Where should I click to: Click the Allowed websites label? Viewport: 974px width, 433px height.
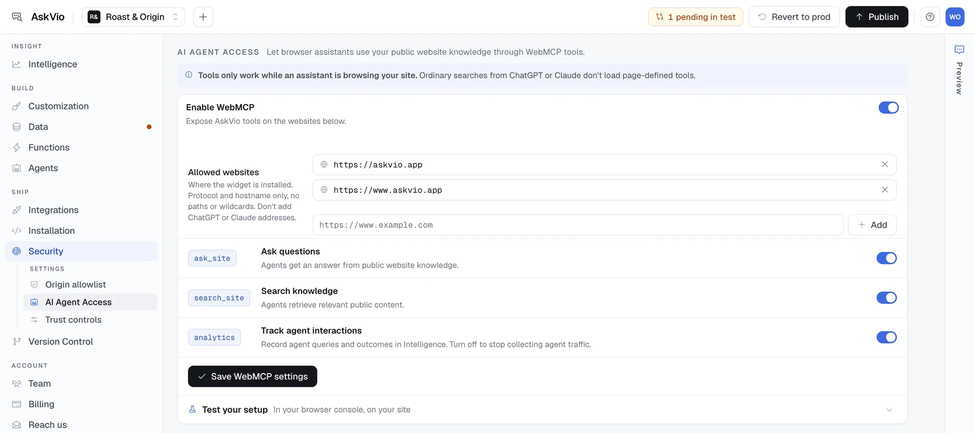tap(224, 172)
